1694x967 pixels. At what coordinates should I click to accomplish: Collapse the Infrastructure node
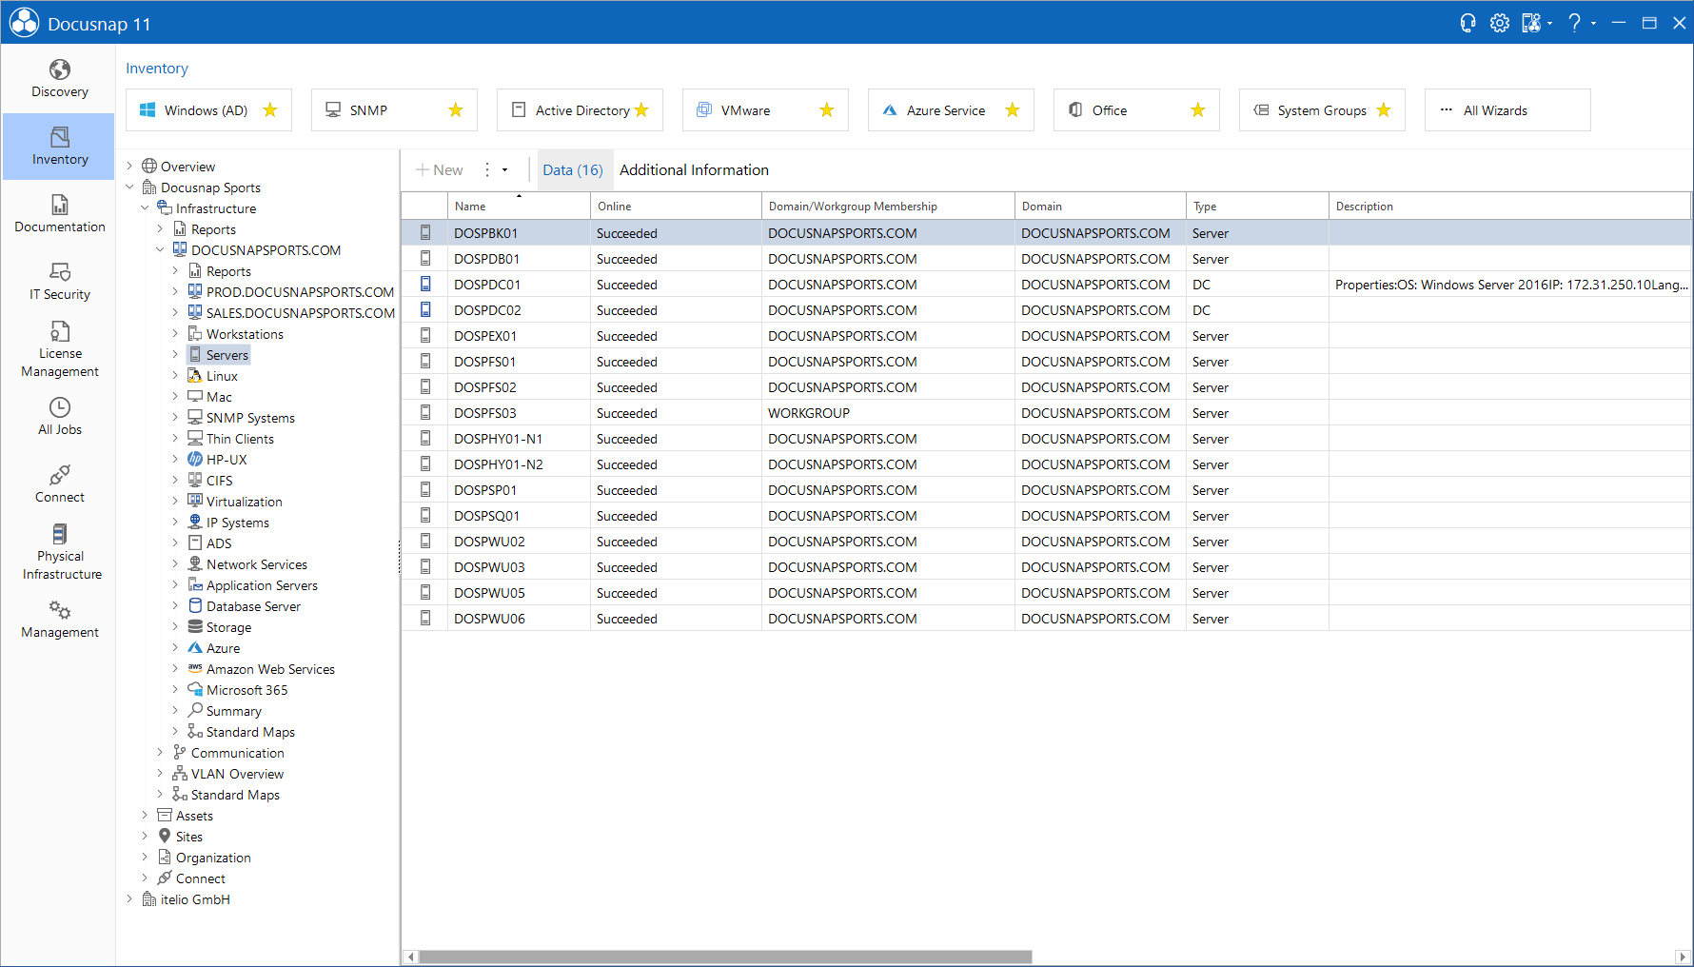point(145,208)
